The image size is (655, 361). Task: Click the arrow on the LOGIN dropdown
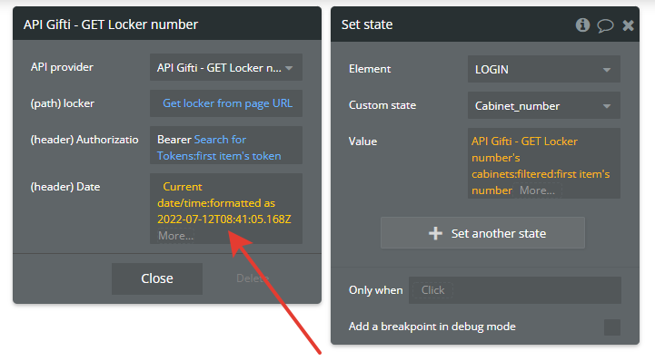[x=607, y=70]
